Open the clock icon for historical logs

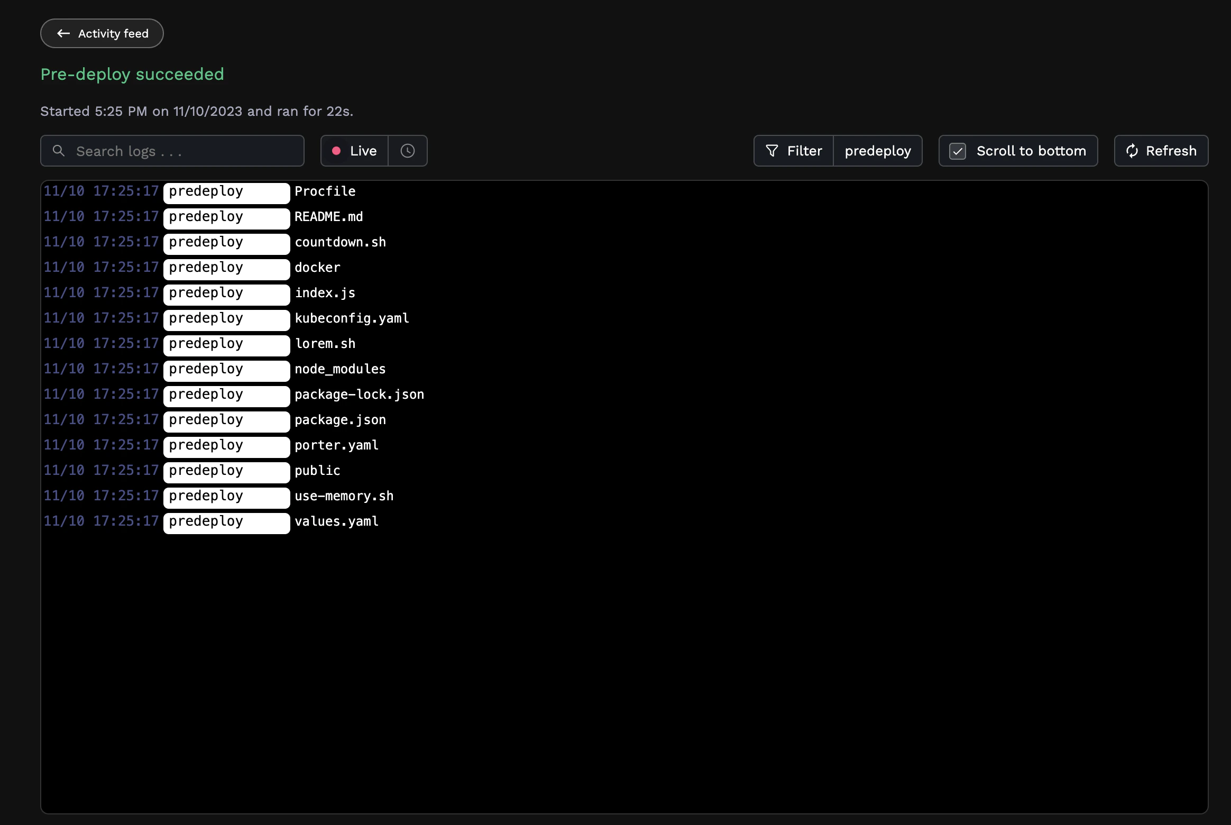click(x=407, y=151)
